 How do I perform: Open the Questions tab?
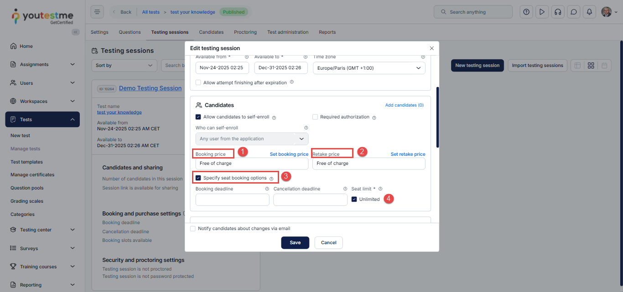click(130, 32)
